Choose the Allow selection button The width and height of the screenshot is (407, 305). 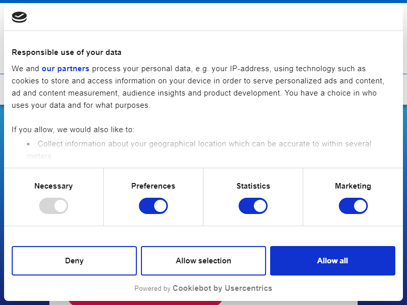203,261
